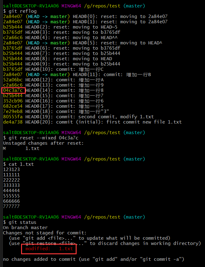Click the line '123123' in file output
The height and width of the screenshot is (267, 205).
pyautogui.click(x=11, y=170)
